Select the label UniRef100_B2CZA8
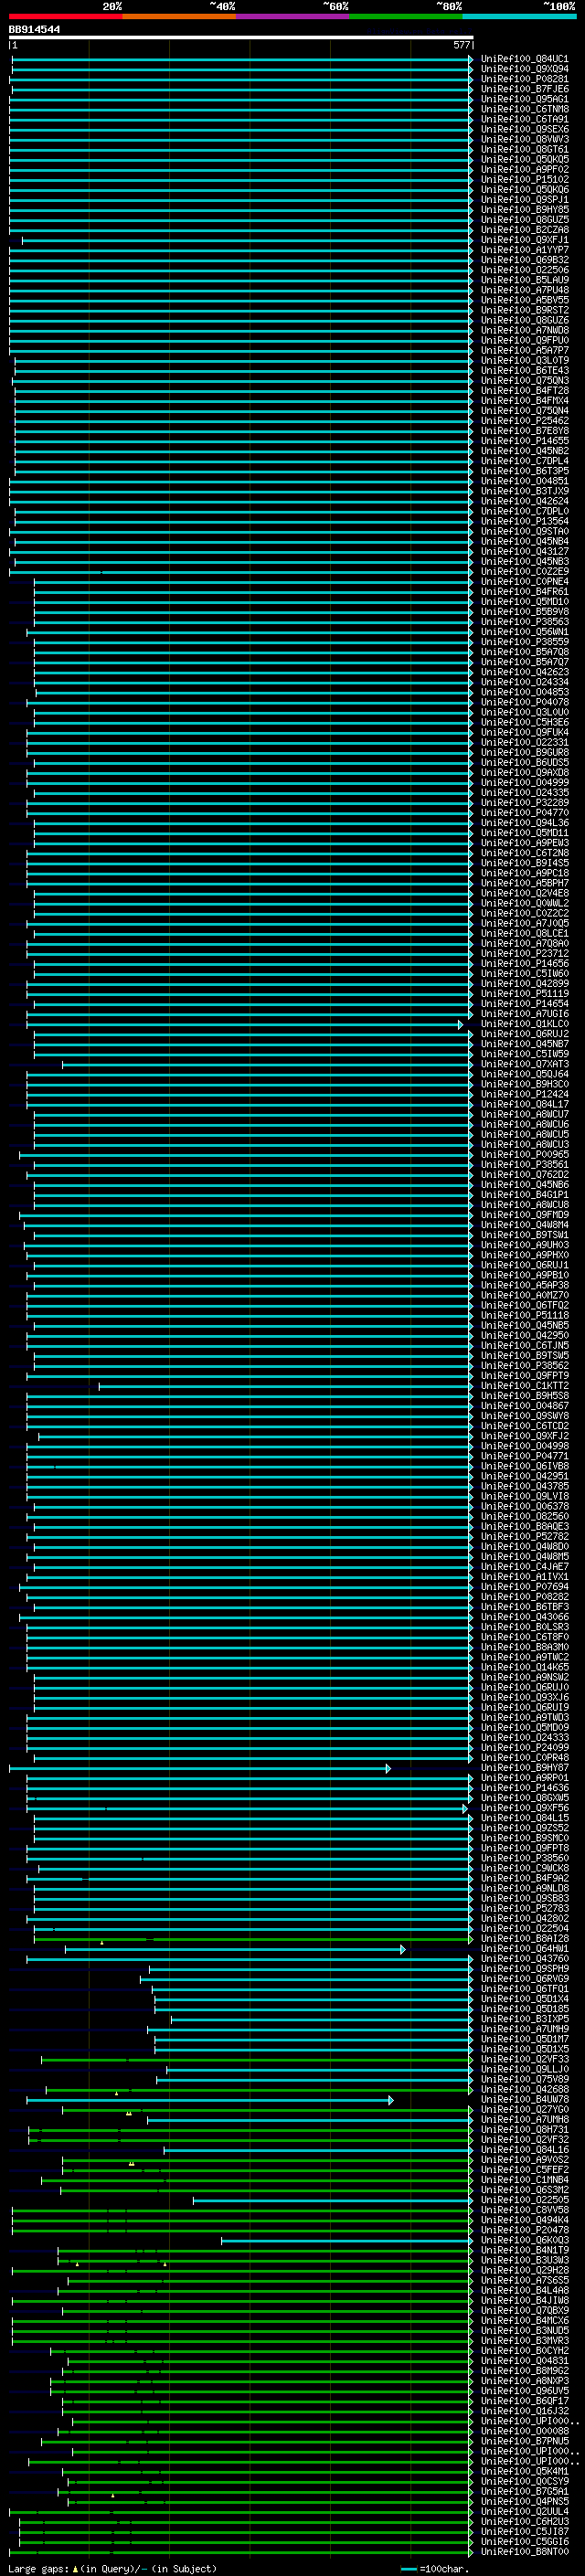The height and width of the screenshot is (2576, 585). (525, 230)
